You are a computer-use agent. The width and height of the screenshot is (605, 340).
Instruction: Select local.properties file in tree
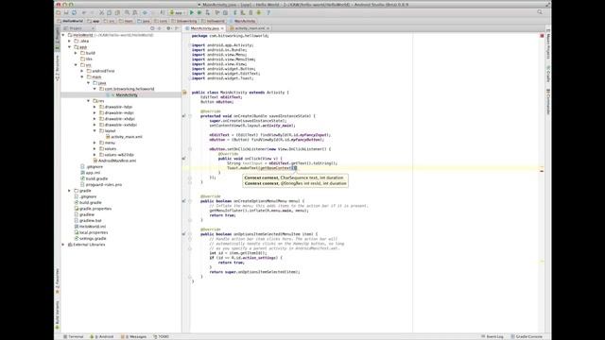point(94,232)
